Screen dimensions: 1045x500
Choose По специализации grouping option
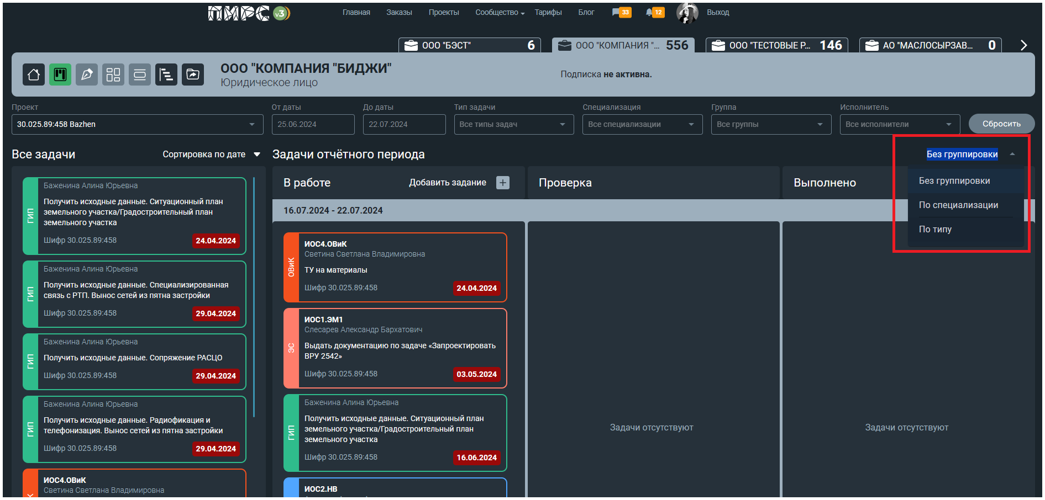point(965,205)
